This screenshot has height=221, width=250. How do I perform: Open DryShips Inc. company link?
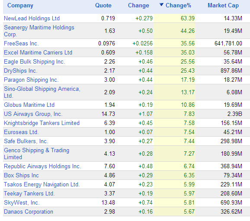click(x=21, y=70)
